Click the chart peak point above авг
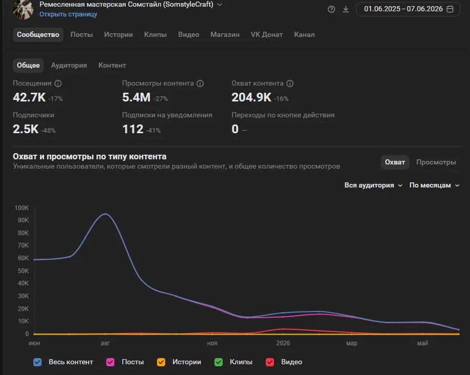470x375 pixels. tap(105, 214)
